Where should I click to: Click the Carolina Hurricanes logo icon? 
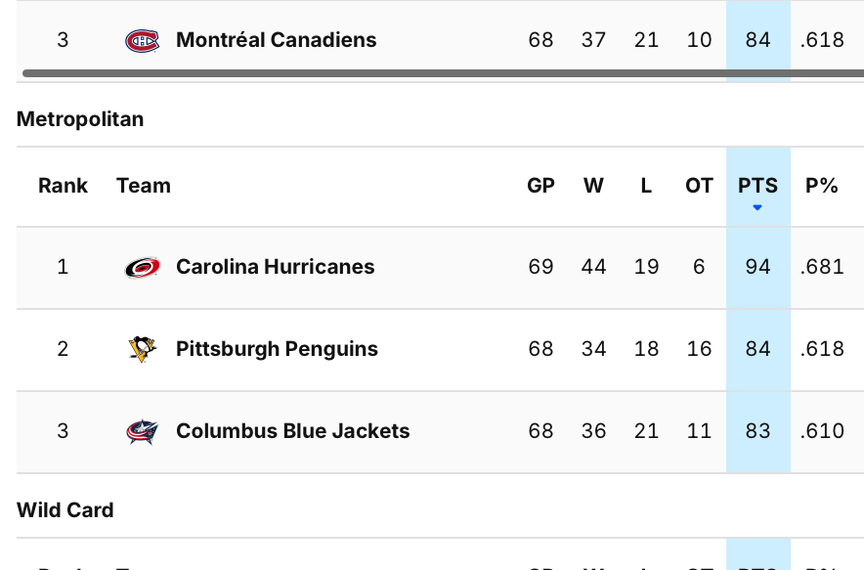142,267
